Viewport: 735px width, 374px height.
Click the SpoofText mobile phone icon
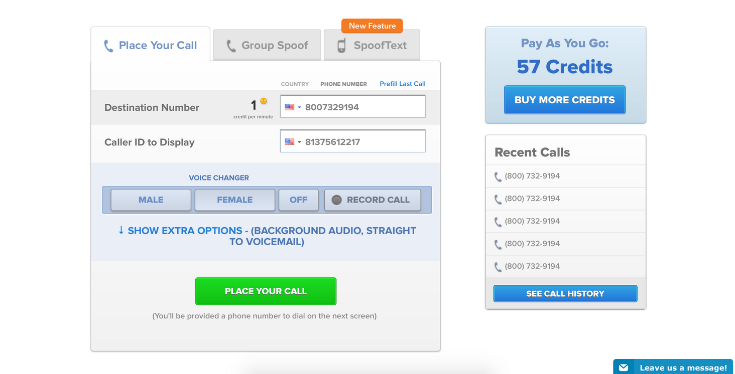[341, 46]
